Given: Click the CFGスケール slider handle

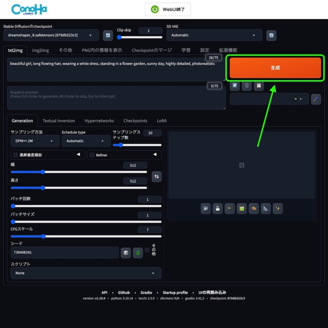Looking at the screenshot, I should coord(43,236).
